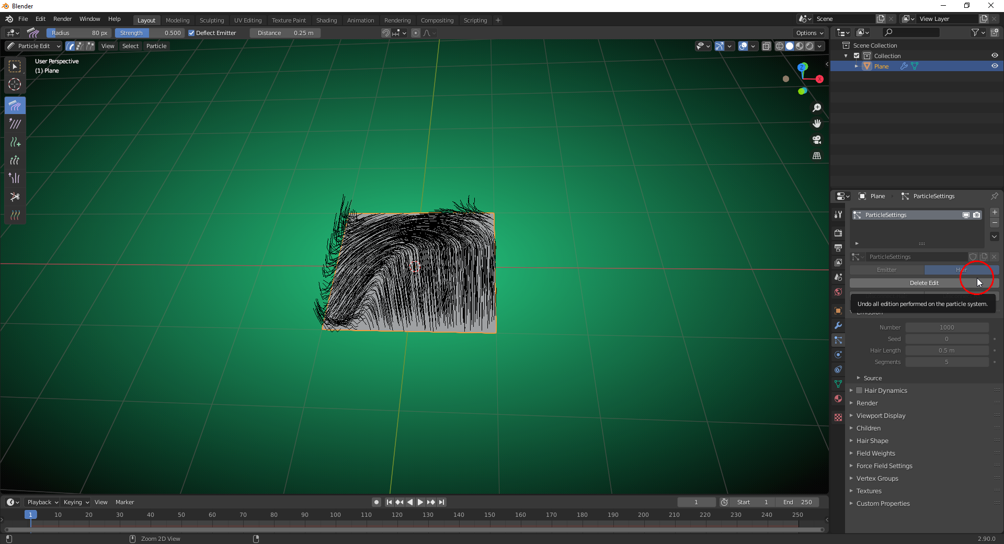Enable the Hair Dynamics checkbox
The height and width of the screenshot is (544, 1004).
tap(859, 390)
